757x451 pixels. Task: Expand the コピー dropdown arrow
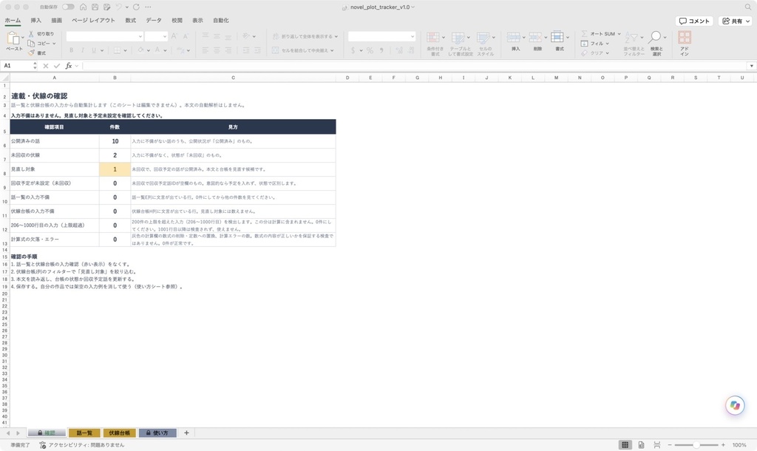click(54, 44)
